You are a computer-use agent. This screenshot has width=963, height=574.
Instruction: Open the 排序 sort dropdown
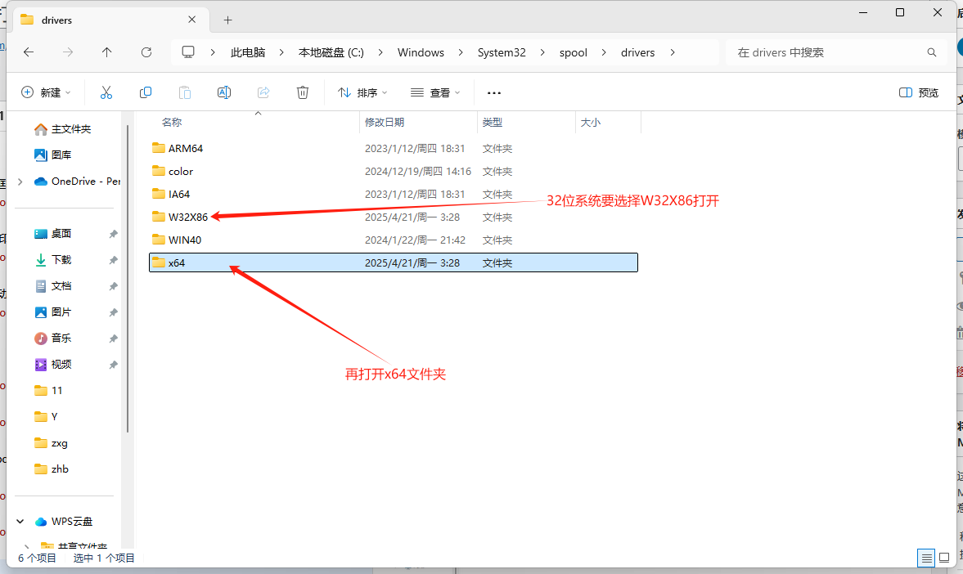click(x=362, y=92)
